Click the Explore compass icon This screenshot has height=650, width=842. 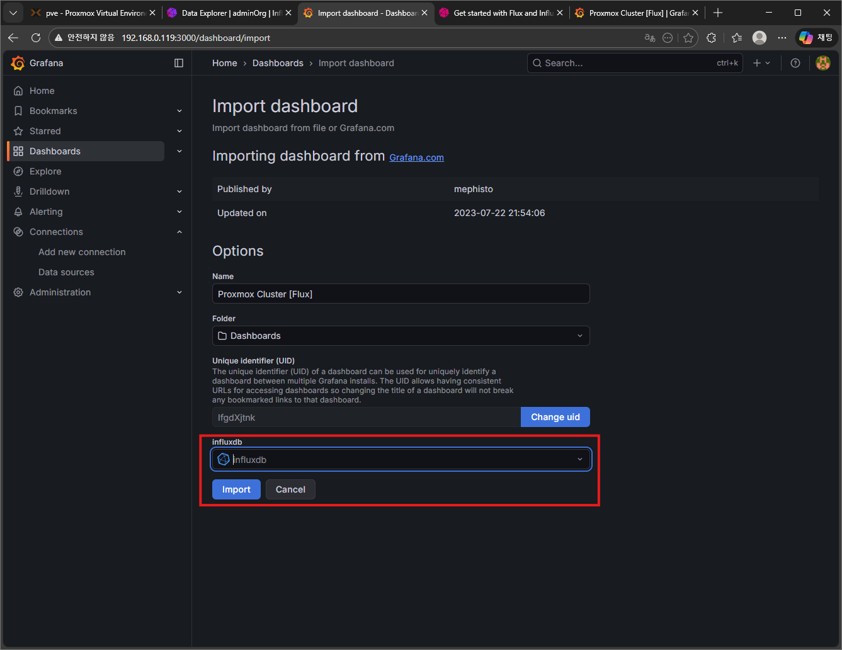(18, 171)
